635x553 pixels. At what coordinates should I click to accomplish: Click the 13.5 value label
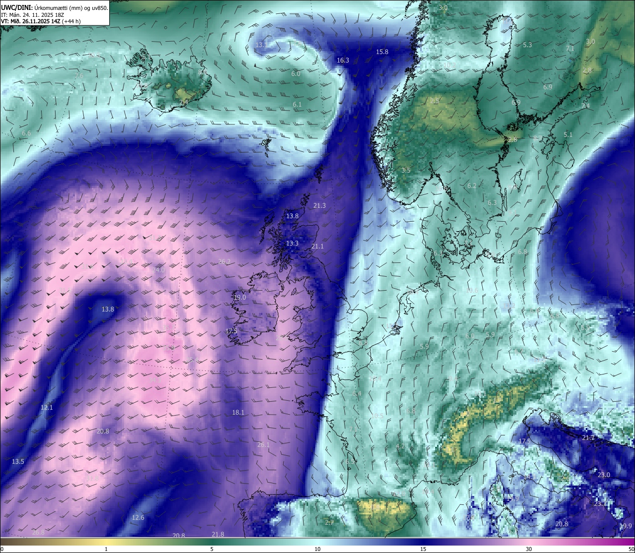tap(18, 462)
